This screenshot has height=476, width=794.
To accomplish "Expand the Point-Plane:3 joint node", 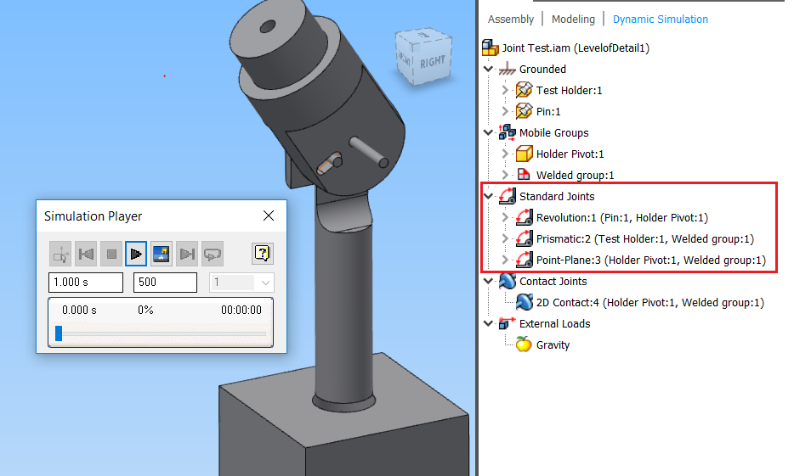I will tap(505, 260).
